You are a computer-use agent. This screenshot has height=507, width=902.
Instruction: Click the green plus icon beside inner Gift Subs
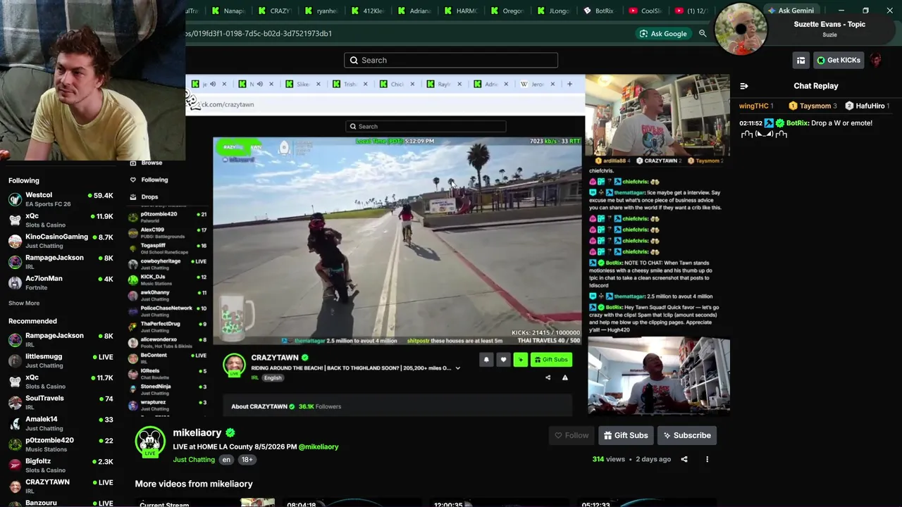pyautogui.click(x=521, y=360)
